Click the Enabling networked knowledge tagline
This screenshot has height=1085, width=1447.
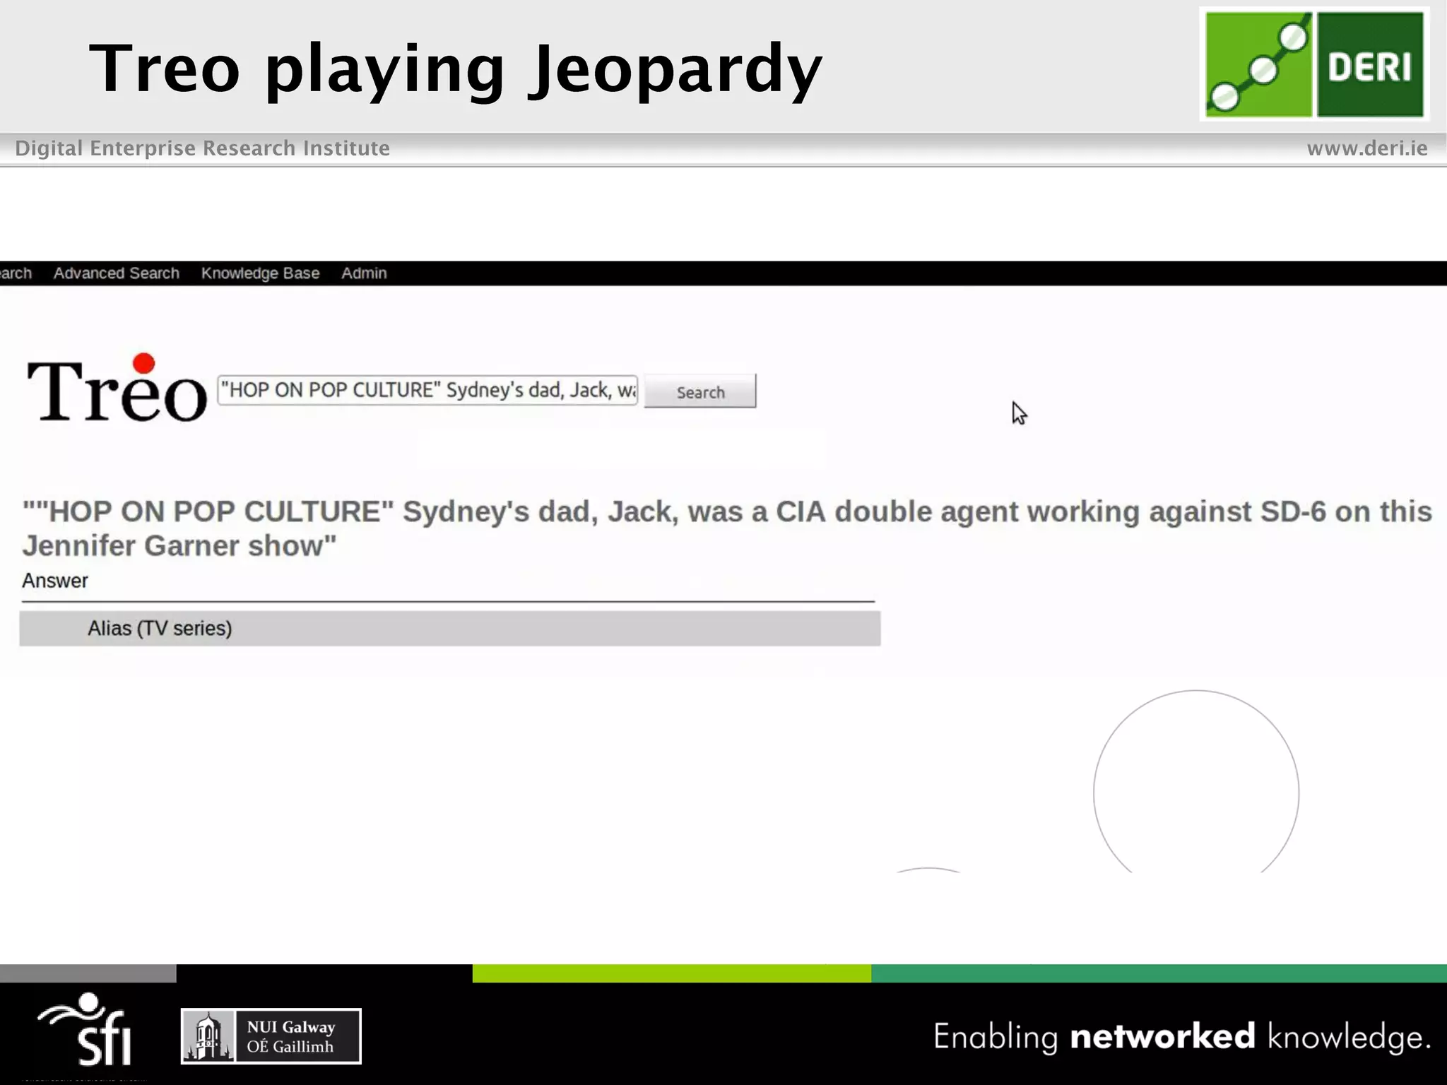pyautogui.click(x=1181, y=1036)
